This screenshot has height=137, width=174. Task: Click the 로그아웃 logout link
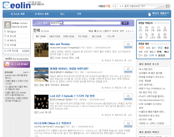coord(24,27)
